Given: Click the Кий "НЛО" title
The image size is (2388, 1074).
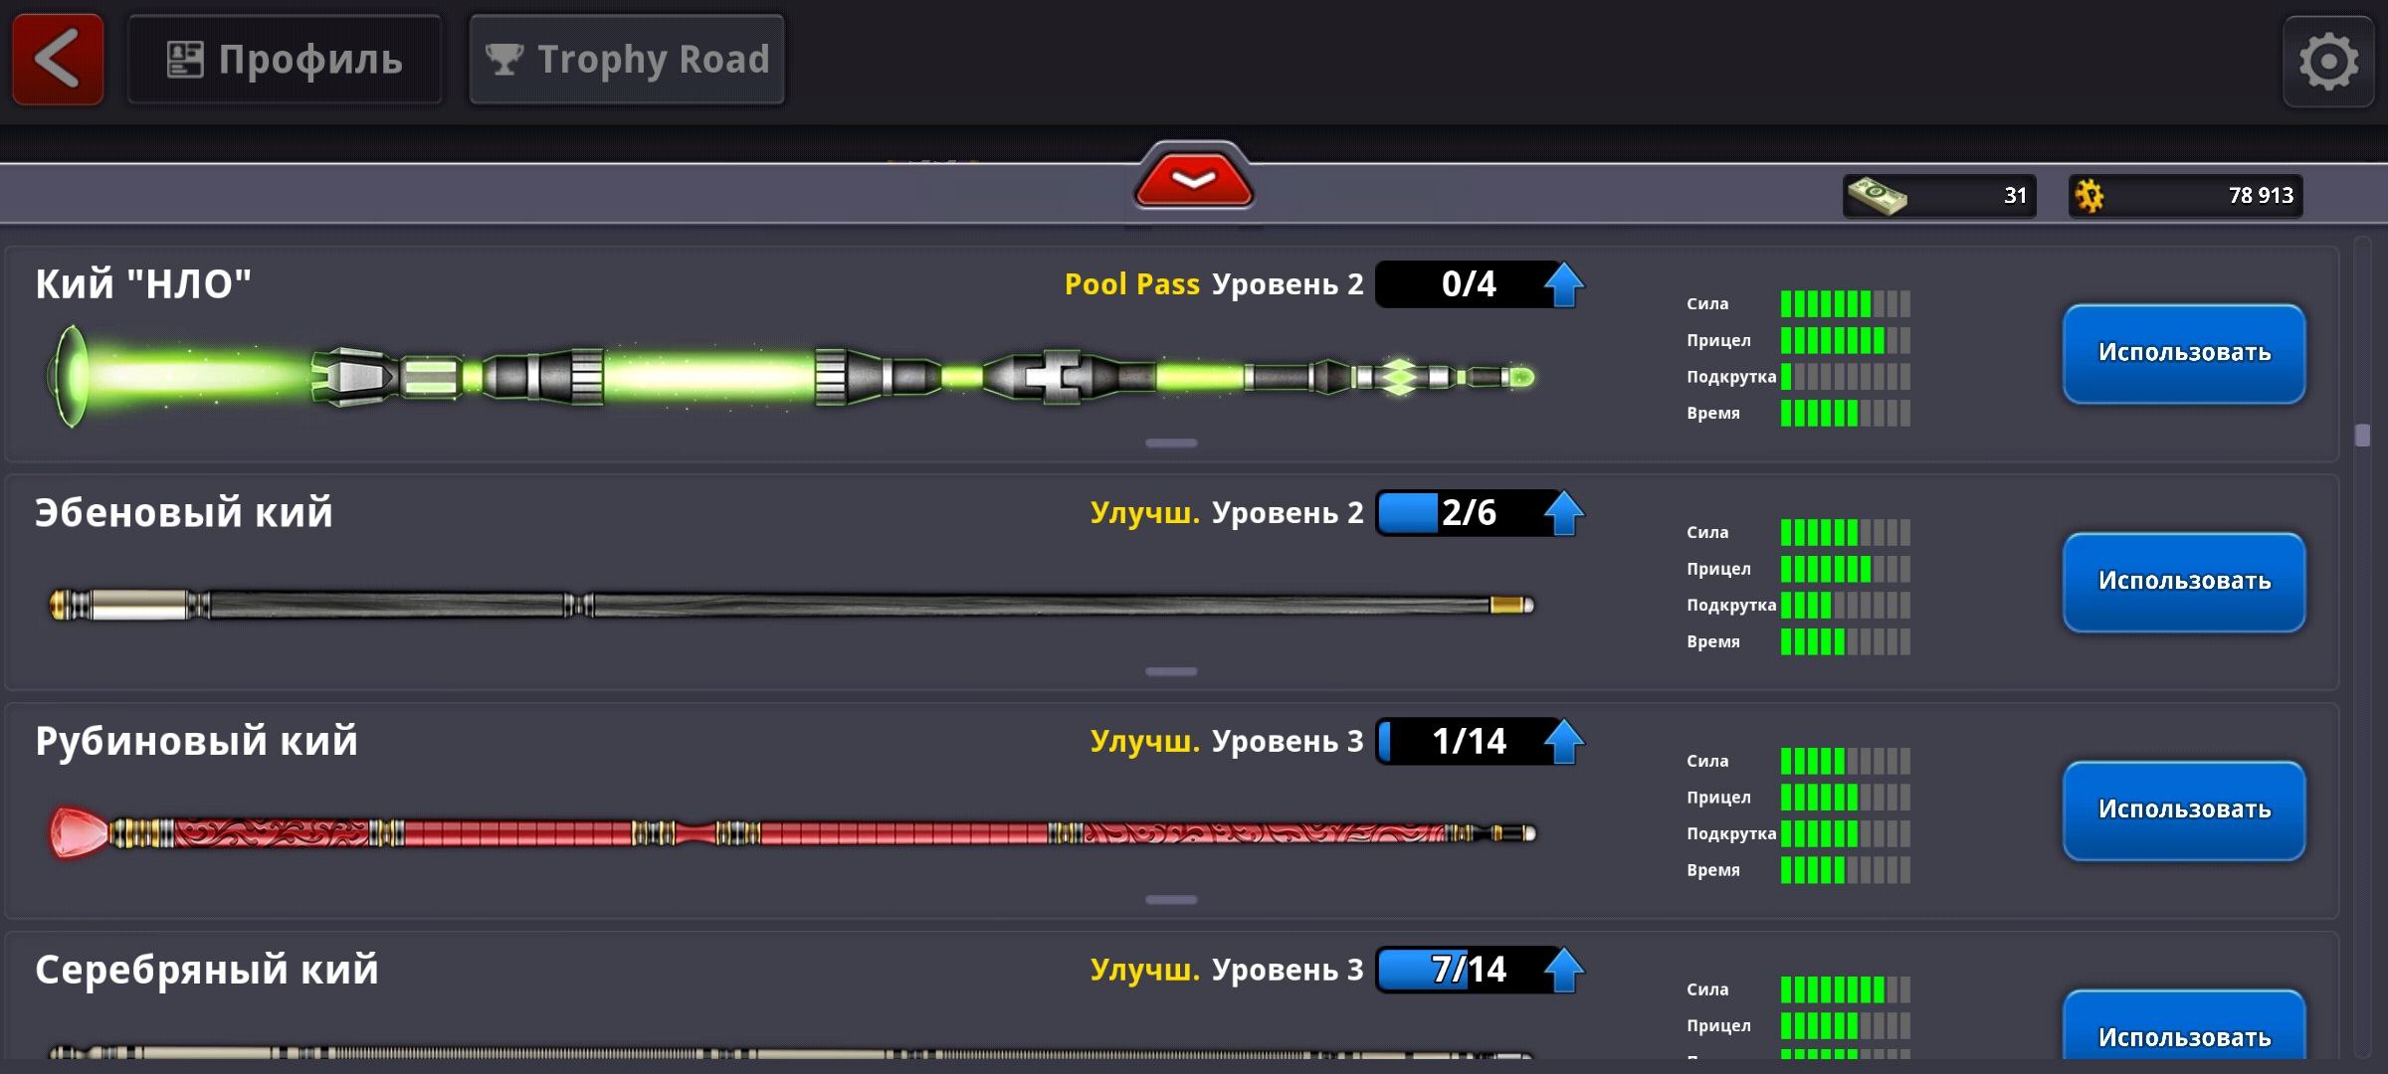Looking at the screenshot, I should pos(143,284).
